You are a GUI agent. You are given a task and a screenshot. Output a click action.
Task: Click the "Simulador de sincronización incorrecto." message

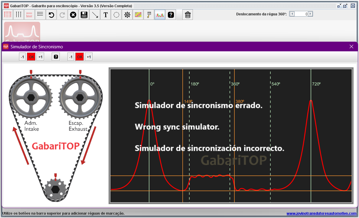click(210, 148)
